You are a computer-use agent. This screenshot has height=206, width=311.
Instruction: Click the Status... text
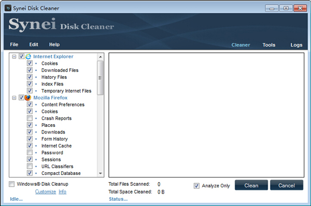point(118,199)
